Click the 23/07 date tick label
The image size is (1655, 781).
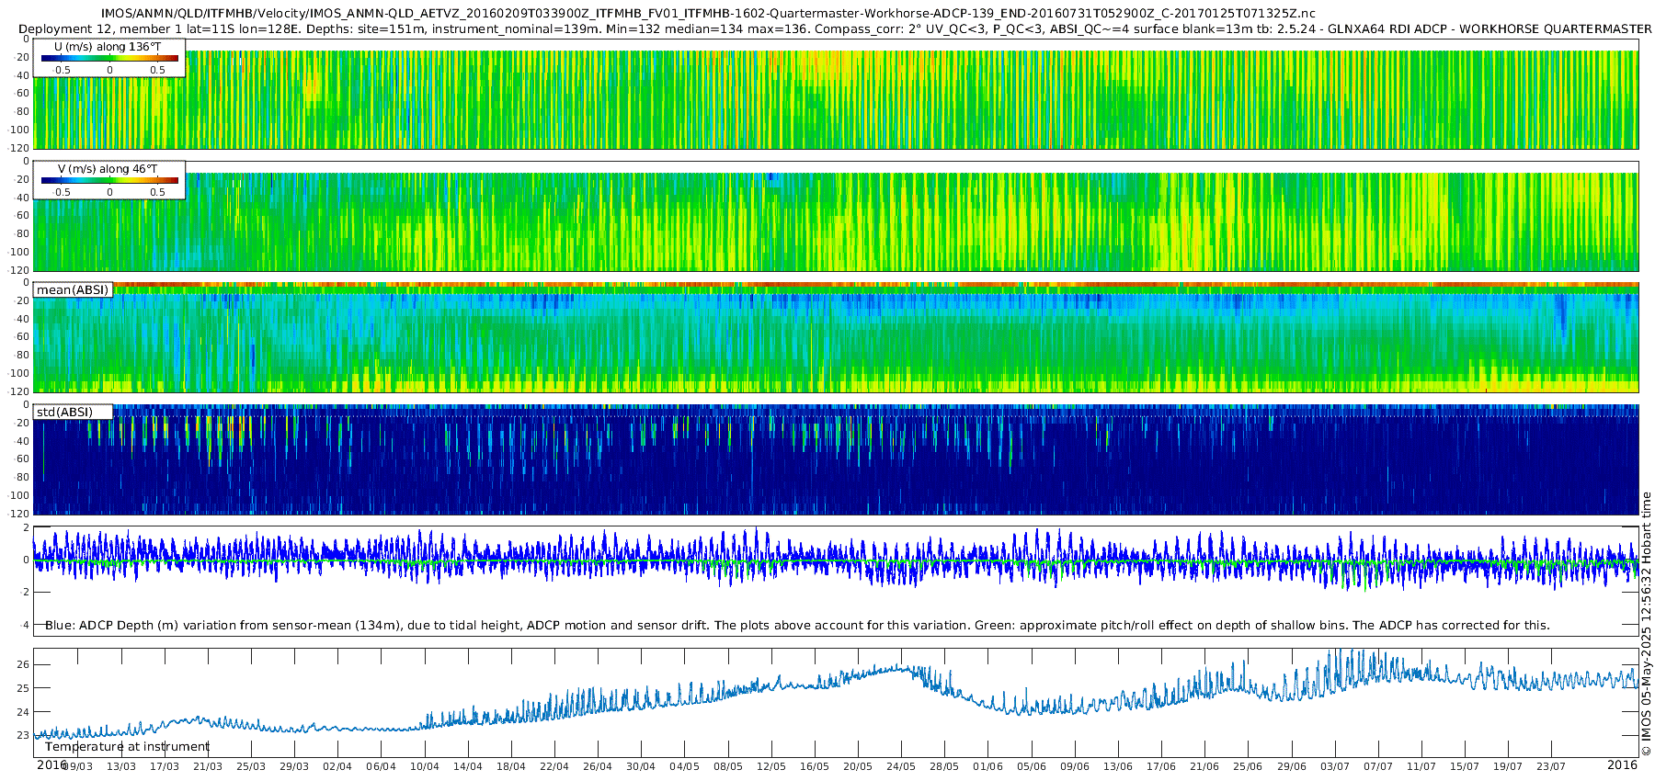pyautogui.click(x=1550, y=766)
